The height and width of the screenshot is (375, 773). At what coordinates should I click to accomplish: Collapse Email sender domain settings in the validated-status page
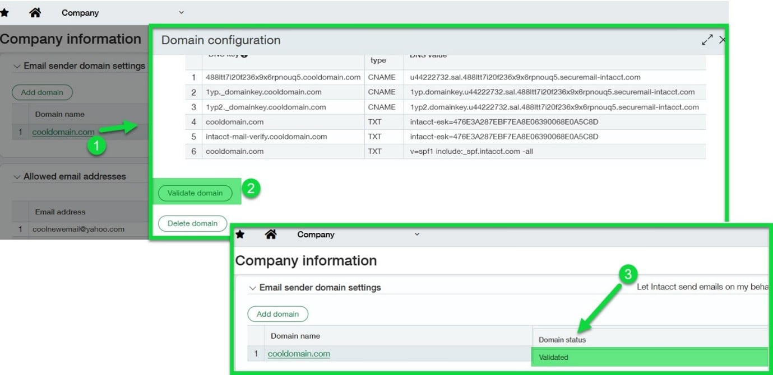[x=252, y=288]
